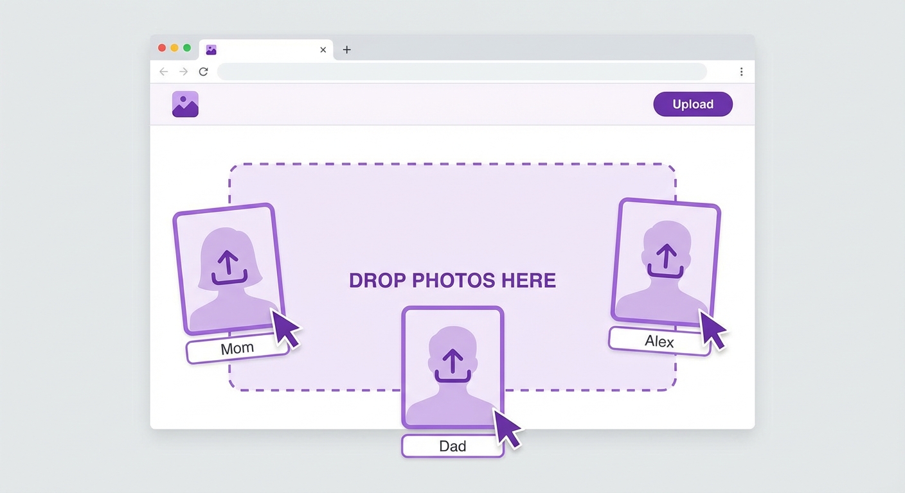Click the browser back arrow

tap(163, 72)
